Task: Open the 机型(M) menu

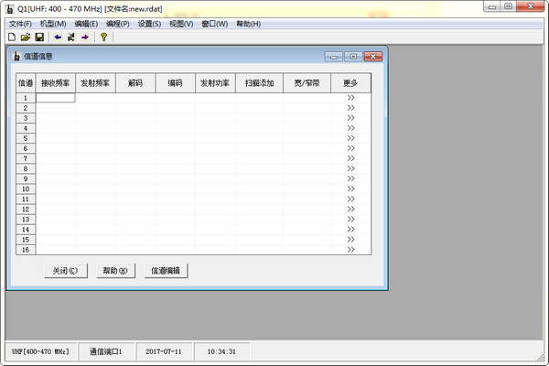Action: point(53,24)
